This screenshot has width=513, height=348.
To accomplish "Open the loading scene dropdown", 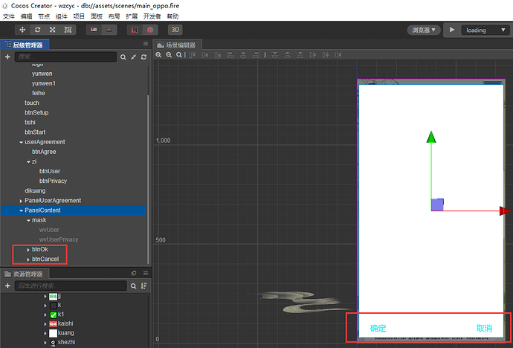I will pos(485,30).
